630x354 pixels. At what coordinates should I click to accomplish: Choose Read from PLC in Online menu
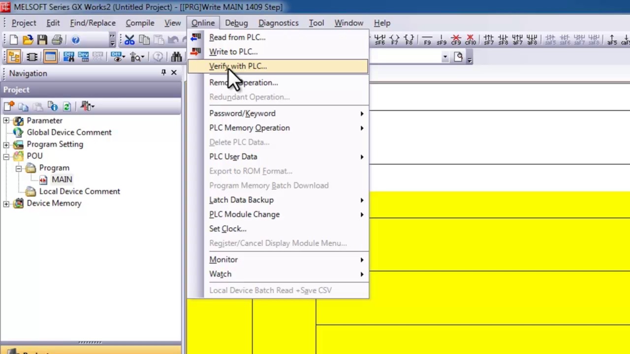278,37
